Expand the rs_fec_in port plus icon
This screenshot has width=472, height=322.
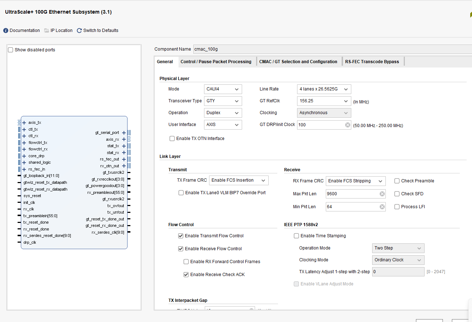point(24,169)
